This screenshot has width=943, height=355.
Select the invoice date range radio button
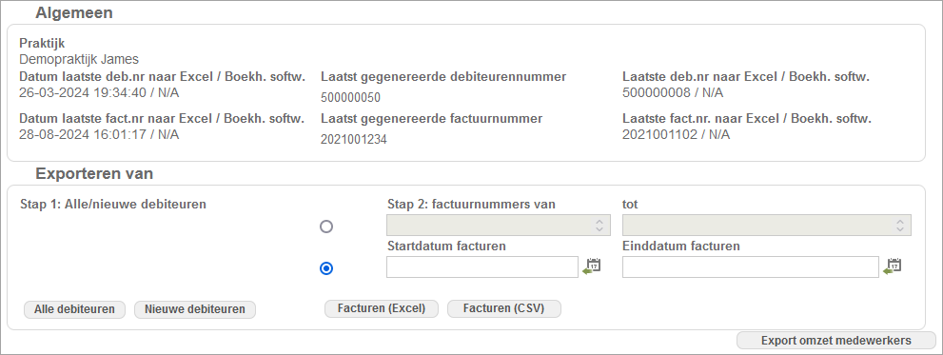click(x=326, y=269)
